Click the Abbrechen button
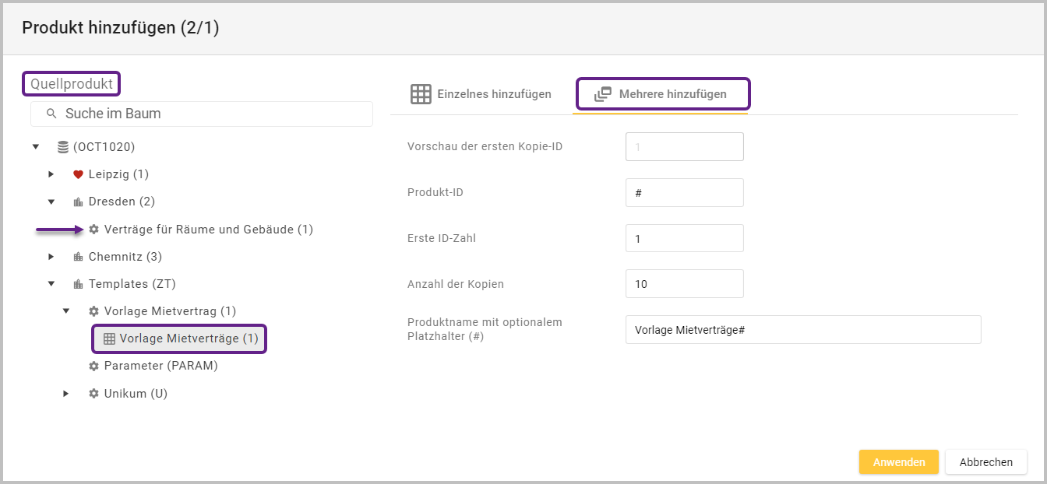This screenshot has width=1047, height=484. (985, 462)
